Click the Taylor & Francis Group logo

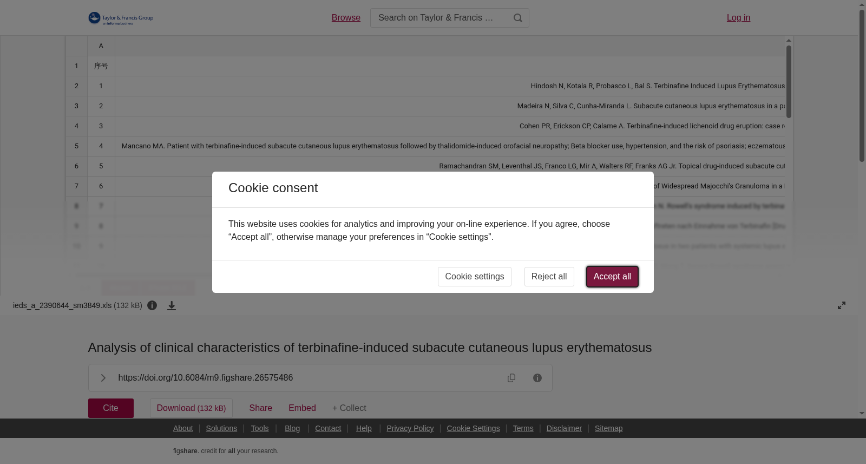point(121,18)
